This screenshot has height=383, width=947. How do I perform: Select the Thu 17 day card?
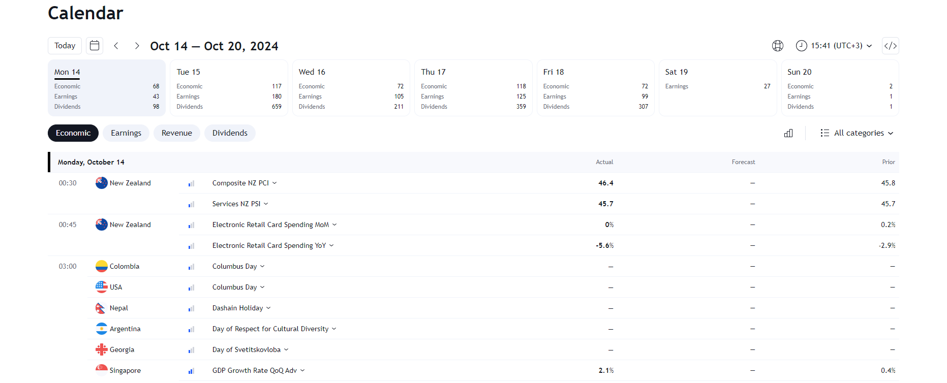click(x=473, y=88)
